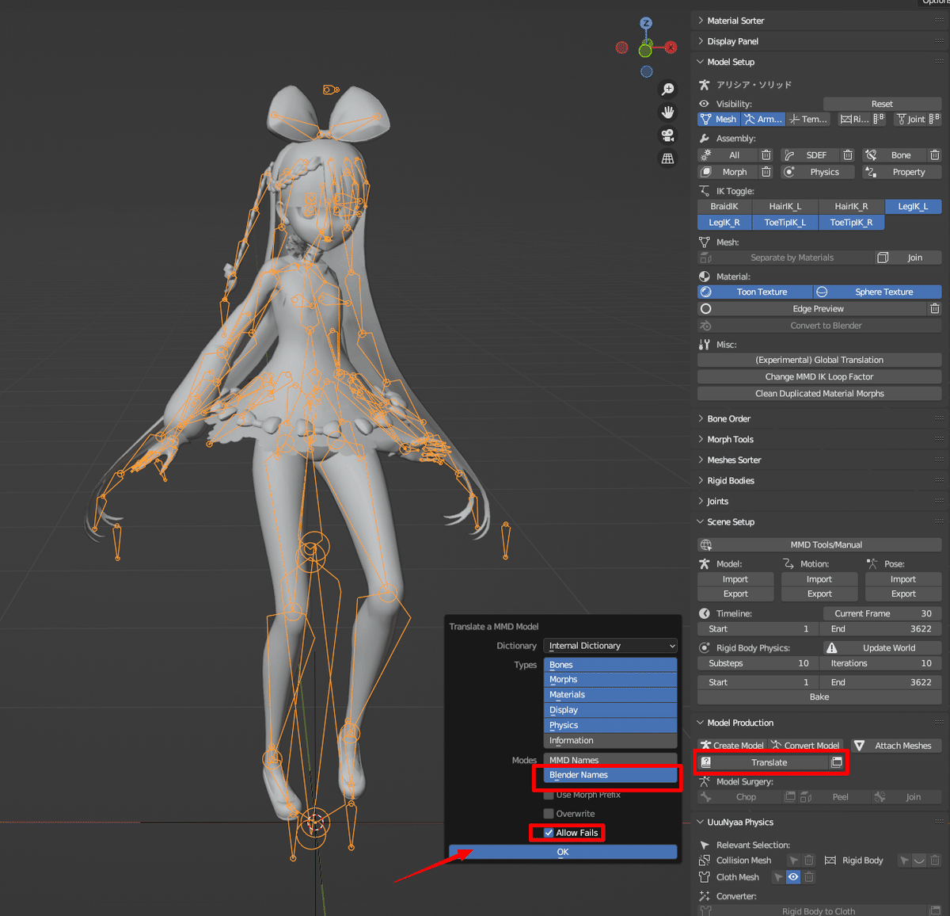The image size is (950, 916).
Task: Click trash icon next to Bone assembly
Action: [935, 155]
